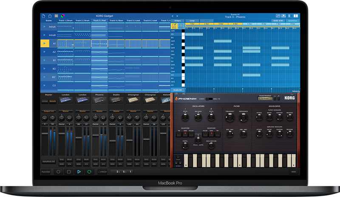340x197 pixels.
Task: Go to previous track with left arrow
Action: (173, 16)
